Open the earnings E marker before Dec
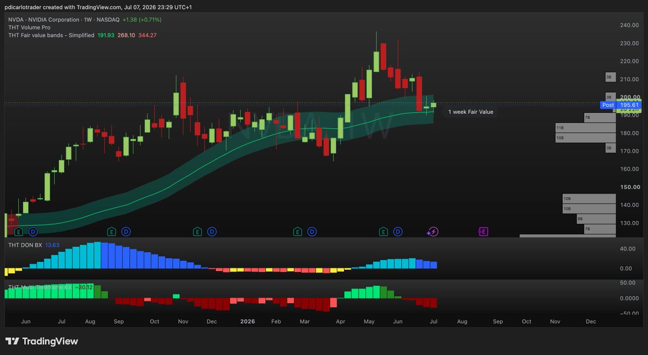648x355 pixels. (198, 232)
